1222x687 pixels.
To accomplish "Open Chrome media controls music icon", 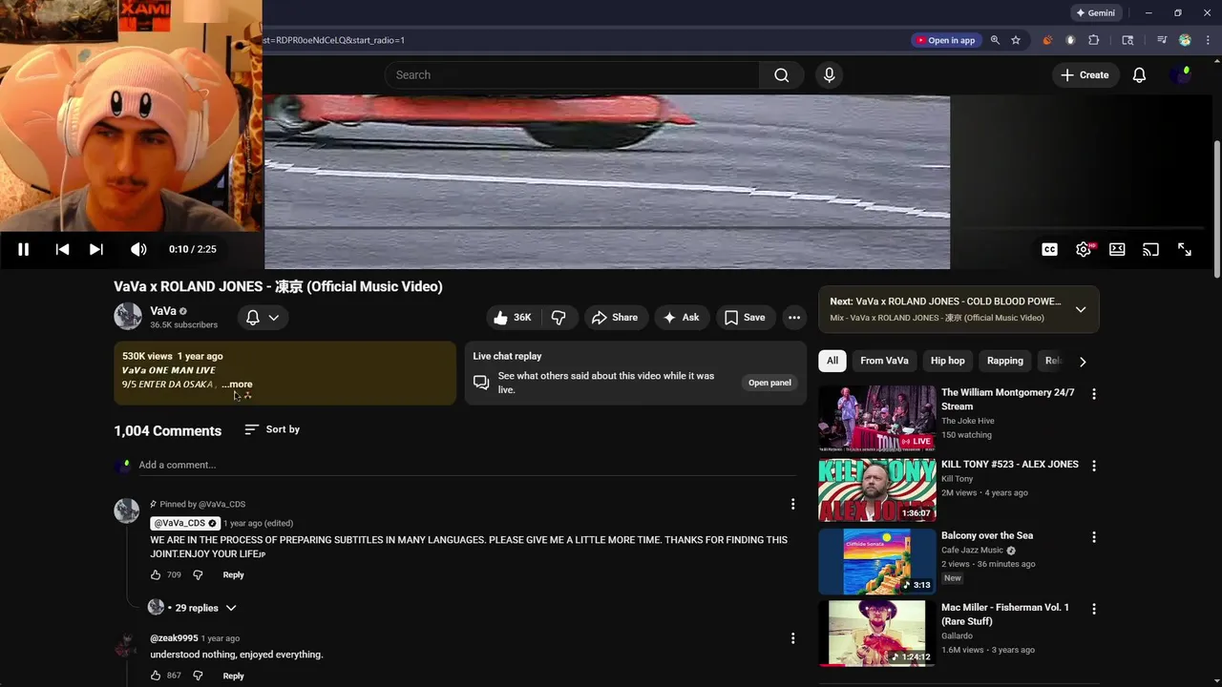I will [x=1162, y=40].
